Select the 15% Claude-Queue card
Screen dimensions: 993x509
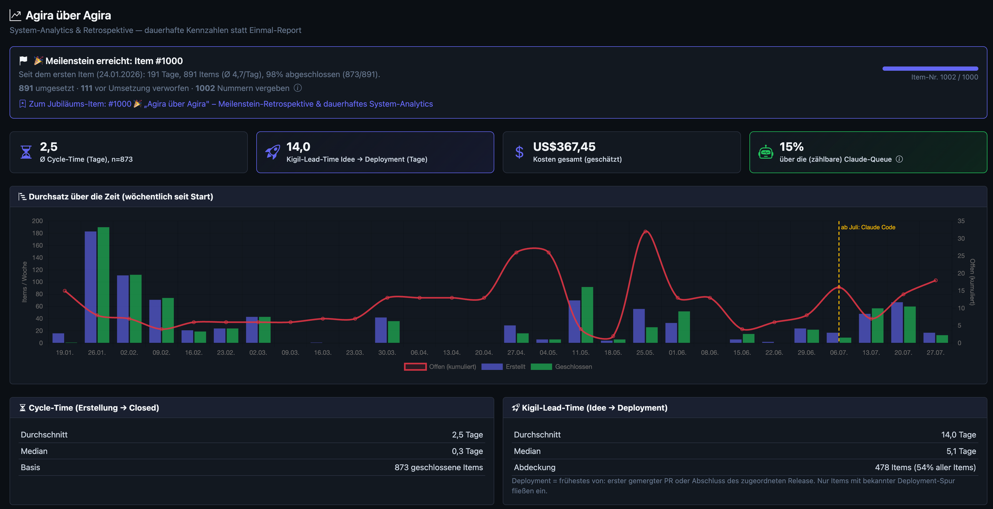pos(868,152)
